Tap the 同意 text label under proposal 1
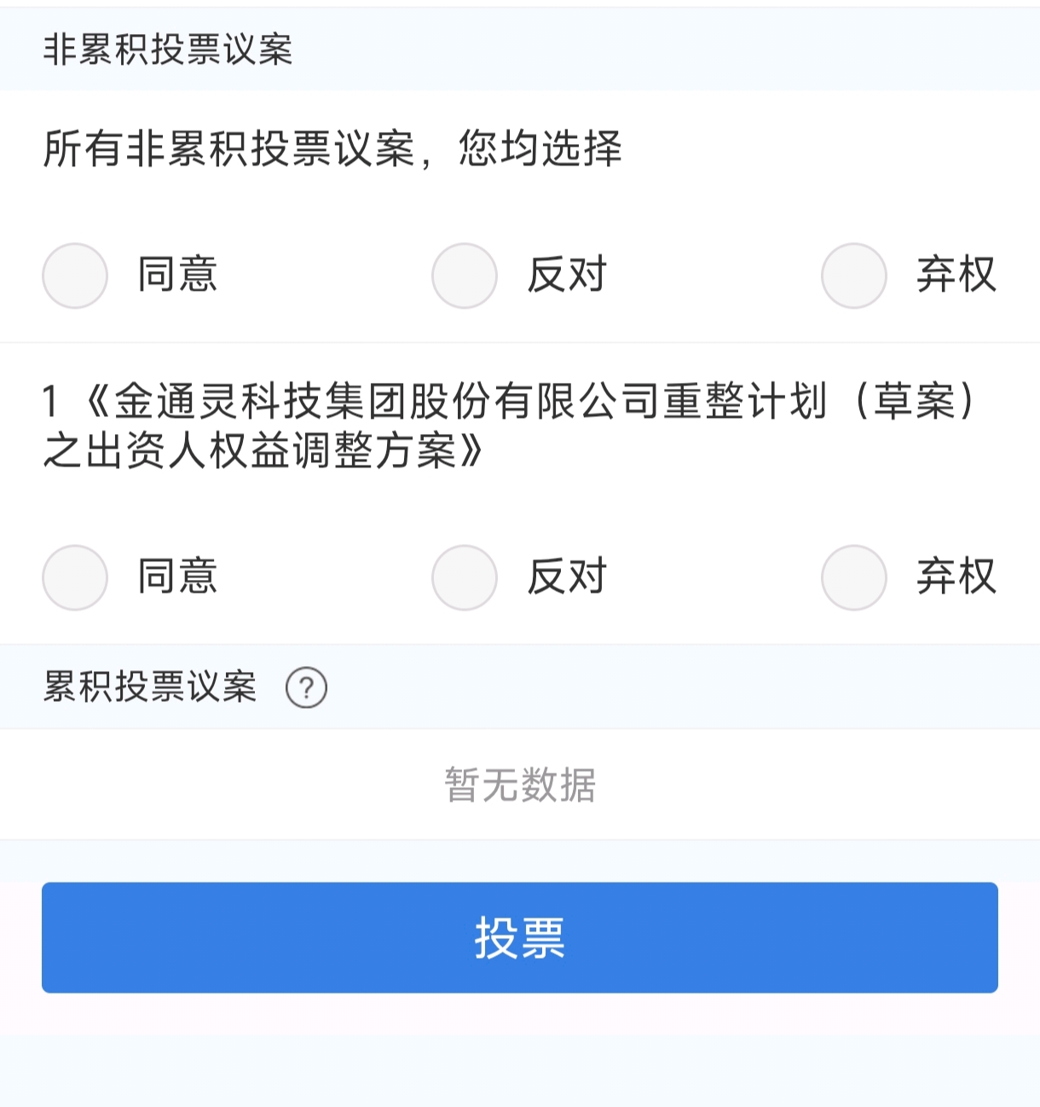This screenshot has height=1107, width=1040. coord(177,577)
